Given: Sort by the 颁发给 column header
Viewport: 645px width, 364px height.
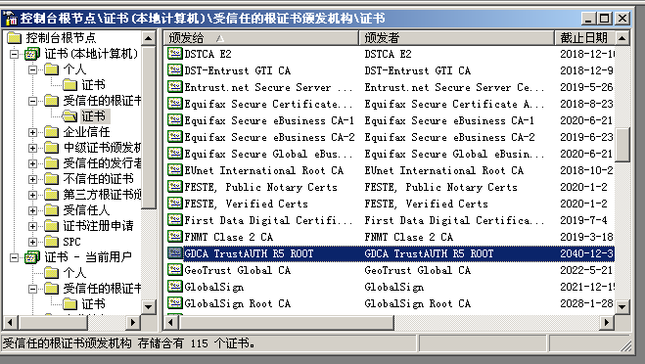Looking at the screenshot, I should [262, 38].
